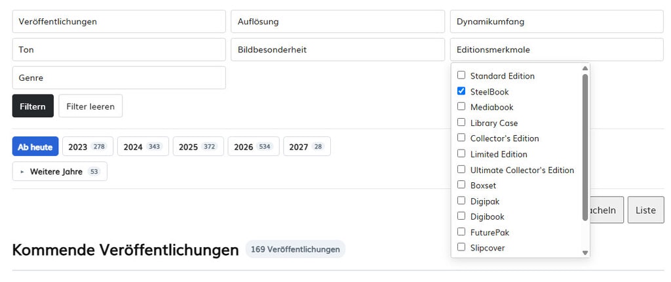
Task: Enable the Collector's Edition checkbox
Action: [x=461, y=138]
